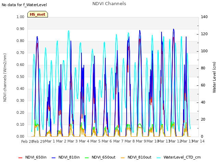Click the HS_met site label box
Viewport: 219px width, 164px height.
pos(38,14)
